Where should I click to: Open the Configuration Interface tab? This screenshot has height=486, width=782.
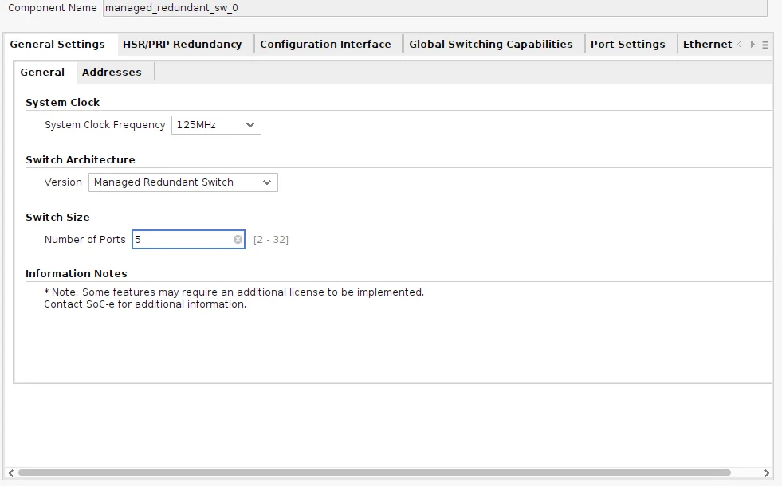coord(325,45)
